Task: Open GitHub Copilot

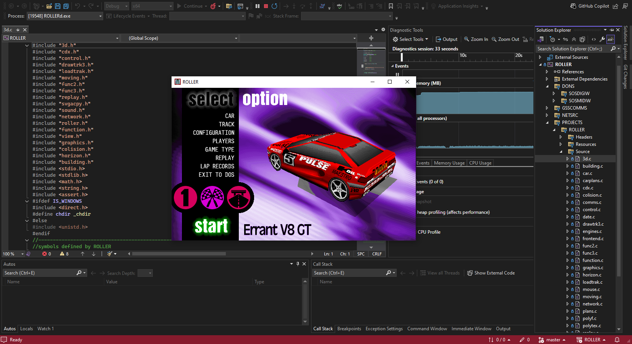Action: (x=590, y=6)
